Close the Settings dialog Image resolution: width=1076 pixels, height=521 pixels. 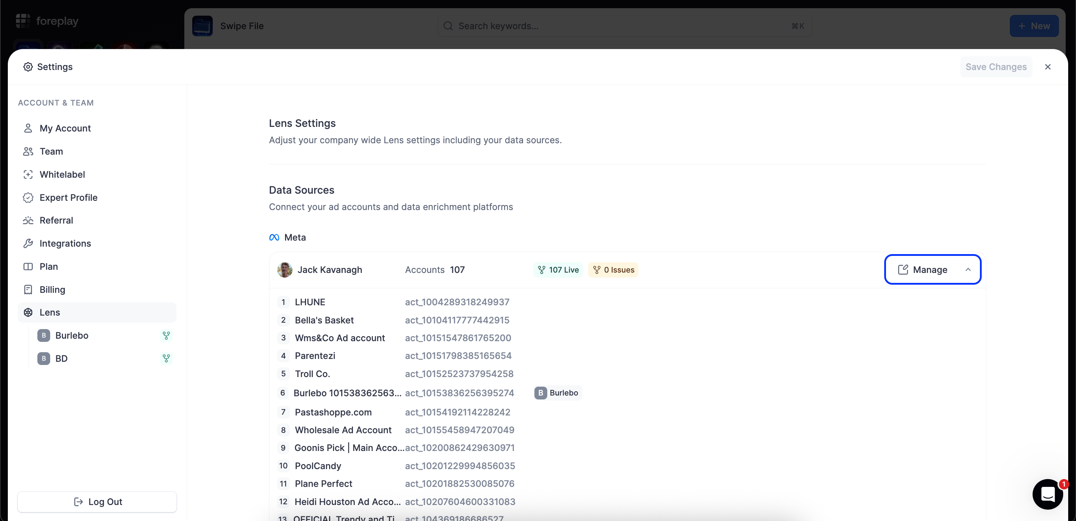pyautogui.click(x=1048, y=67)
